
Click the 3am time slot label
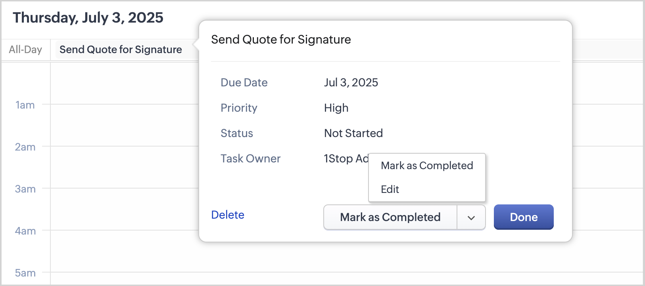(x=25, y=189)
